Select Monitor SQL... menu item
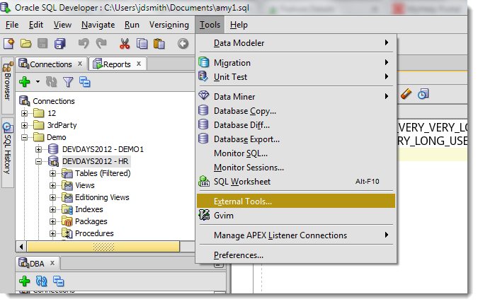Screen dimensions: 478x304 296,153
